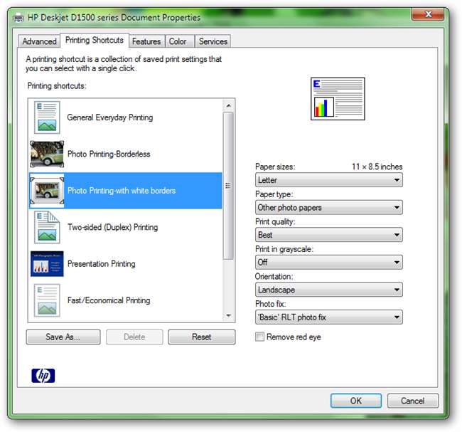This screenshot has width=462, height=432.
Task: Switch to the Advanced tab
Action: click(x=40, y=41)
